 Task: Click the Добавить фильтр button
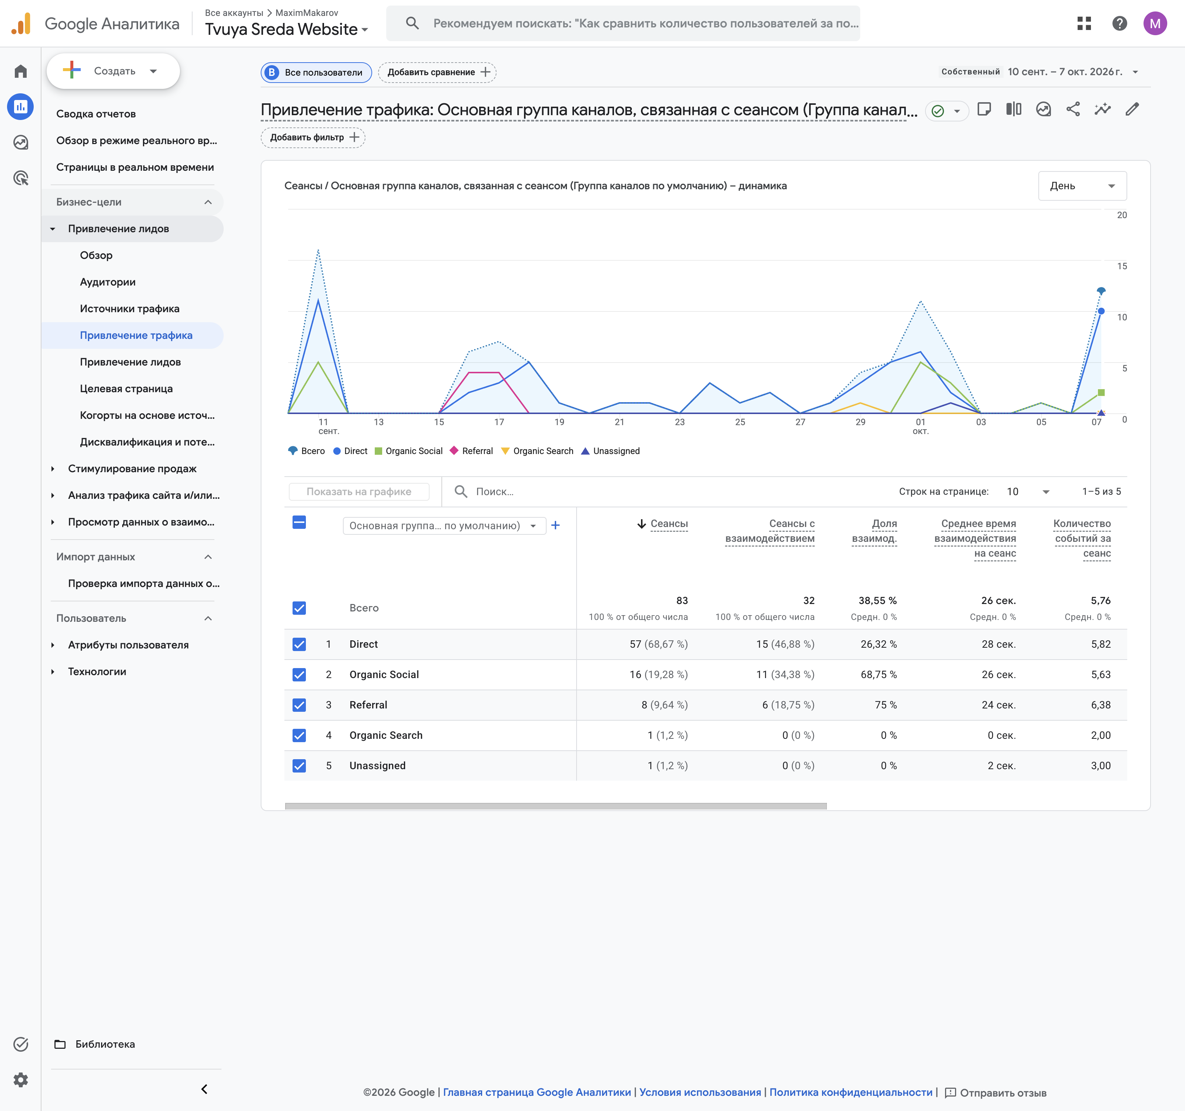pos(313,137)
